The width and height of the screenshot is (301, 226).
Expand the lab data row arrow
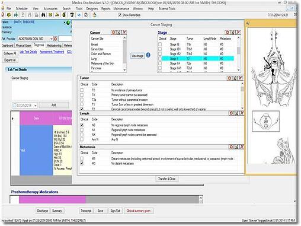click(13, 119)
